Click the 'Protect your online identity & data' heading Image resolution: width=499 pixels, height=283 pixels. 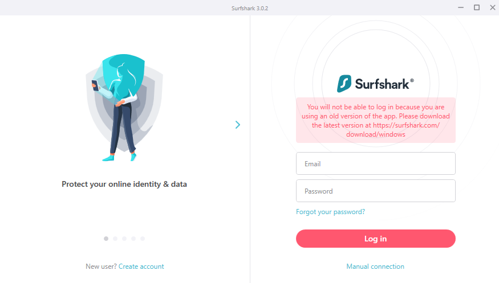pyautogui.click(x=124, y=184)
